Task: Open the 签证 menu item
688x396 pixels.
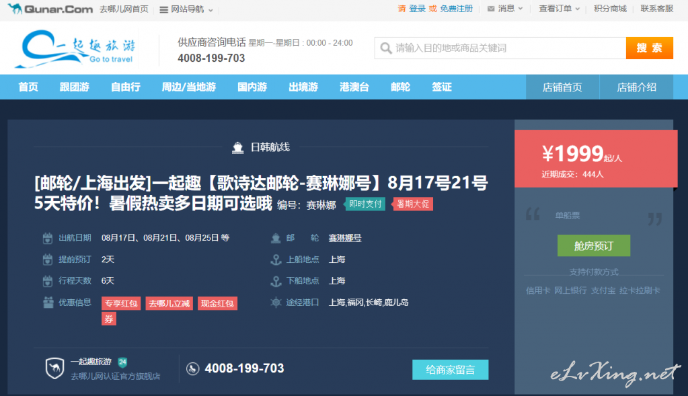Action: click(441, 87)
